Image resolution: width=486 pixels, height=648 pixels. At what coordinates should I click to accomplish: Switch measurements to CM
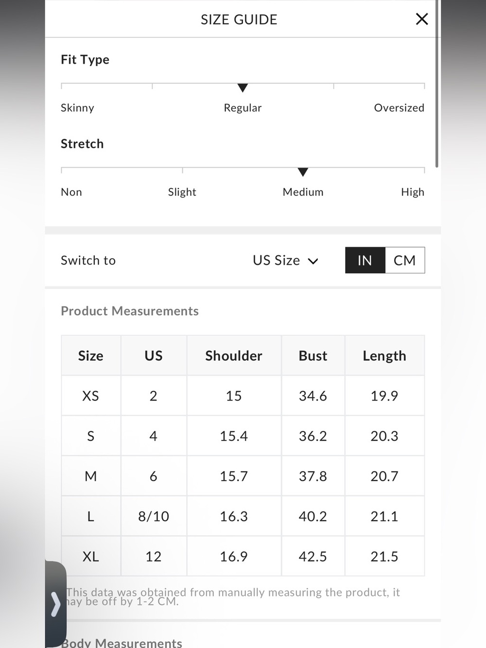pyautogui.click(x=405, y=260)
